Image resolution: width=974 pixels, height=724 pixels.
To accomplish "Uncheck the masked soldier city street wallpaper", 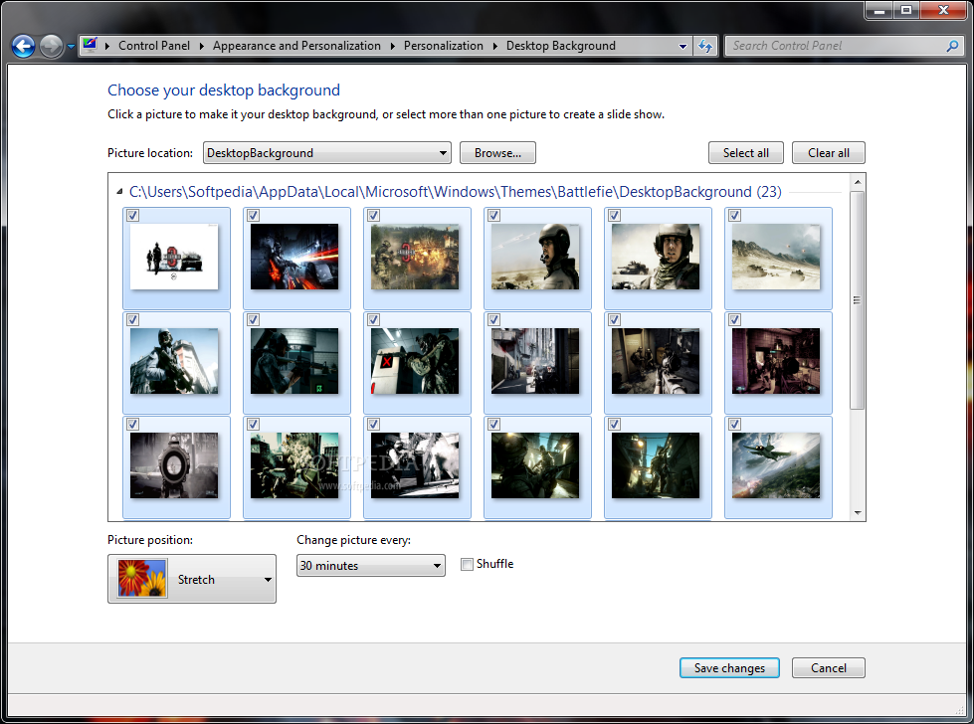I will pos(133,320).
